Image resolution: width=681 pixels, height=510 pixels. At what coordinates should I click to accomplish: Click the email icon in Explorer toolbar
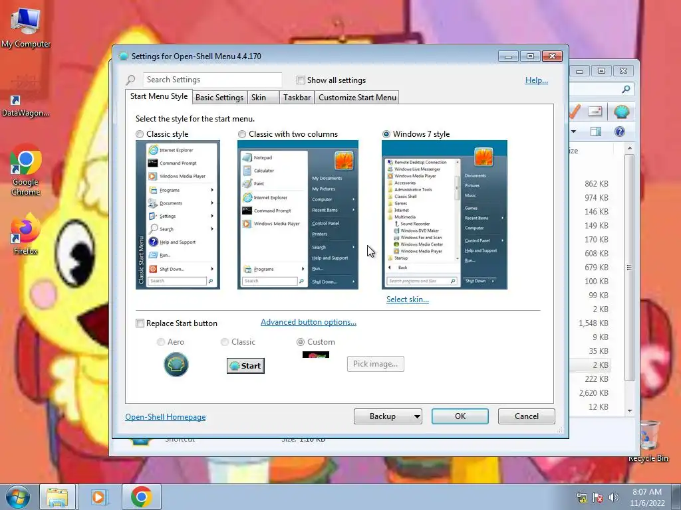tap(595, 112)
